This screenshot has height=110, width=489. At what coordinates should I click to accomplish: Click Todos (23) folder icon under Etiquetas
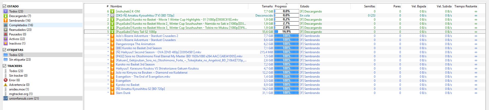point(6,55)
